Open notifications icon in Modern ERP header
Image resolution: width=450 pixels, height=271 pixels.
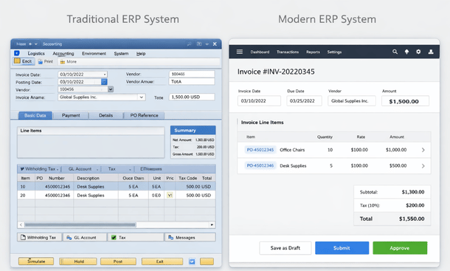(x=406, y=52)
